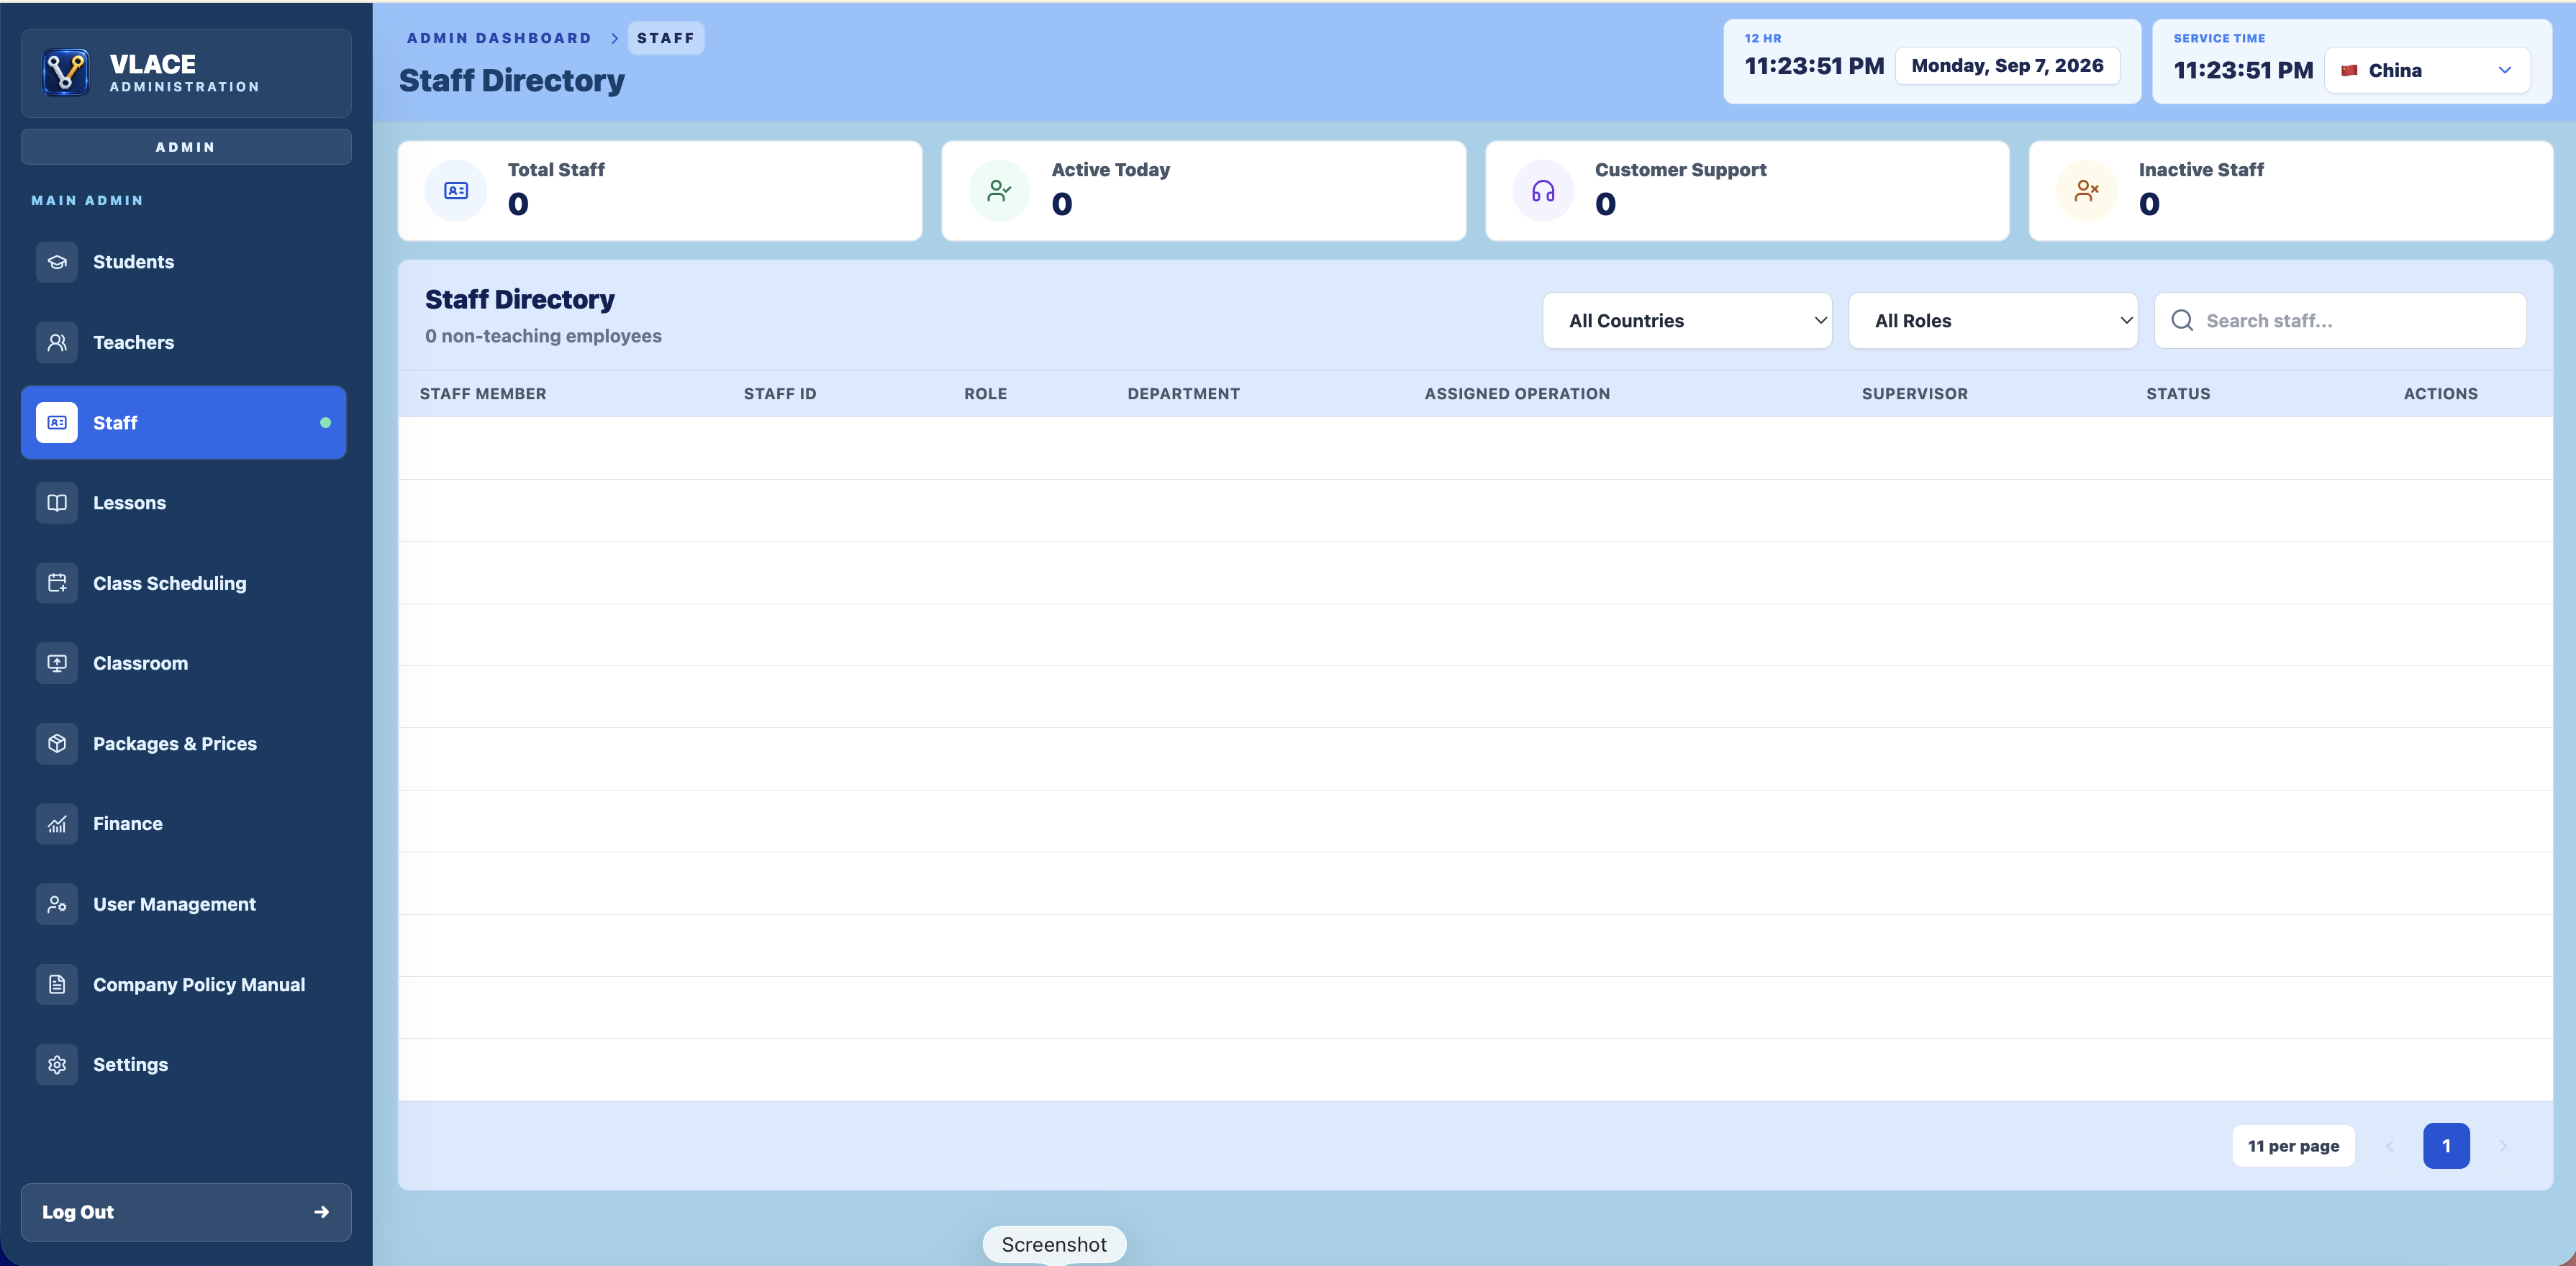Click the Active Today person-check icon
This screenshot has width=2576, height=1266.
pyautogui.click(x=999, y=191)
